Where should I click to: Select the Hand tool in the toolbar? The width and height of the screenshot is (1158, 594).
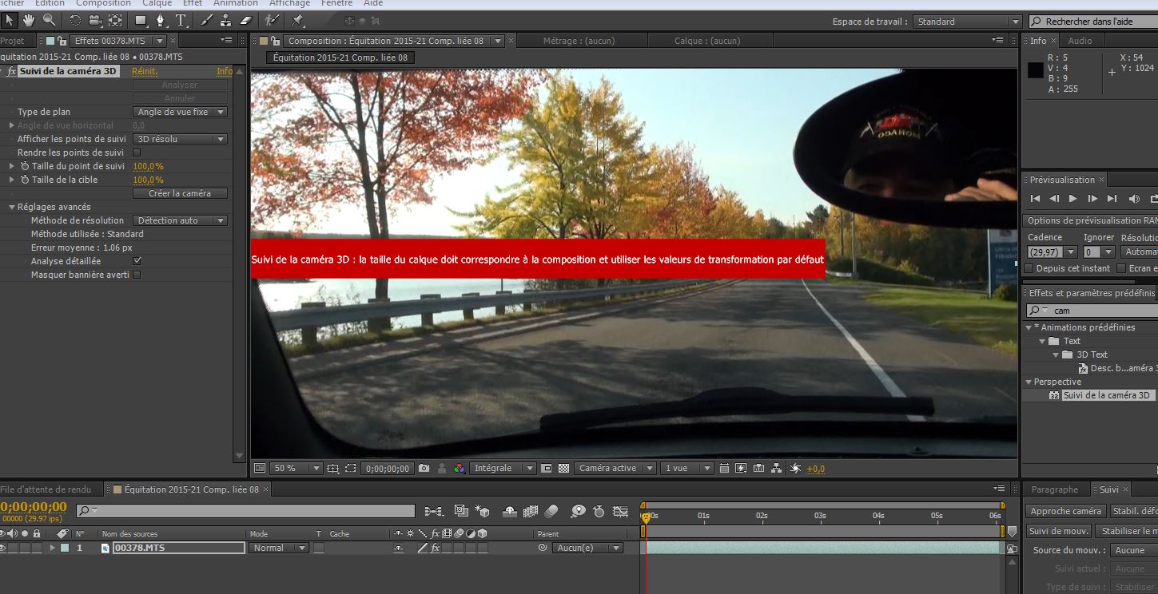click(30, 20)
